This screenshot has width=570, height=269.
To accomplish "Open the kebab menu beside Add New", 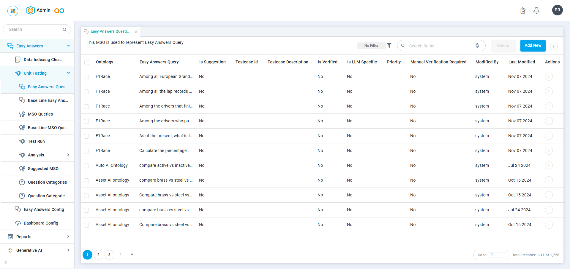I will pos(554,47).
